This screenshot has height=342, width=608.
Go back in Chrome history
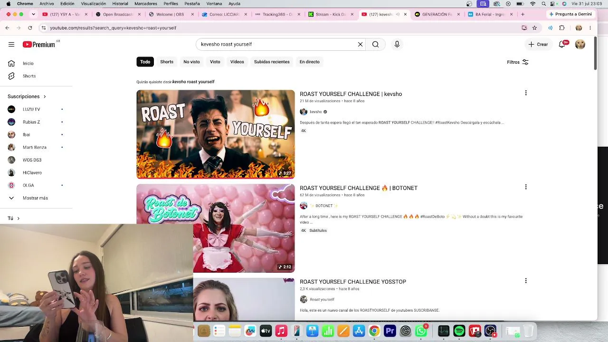click(x=7, y=28)
